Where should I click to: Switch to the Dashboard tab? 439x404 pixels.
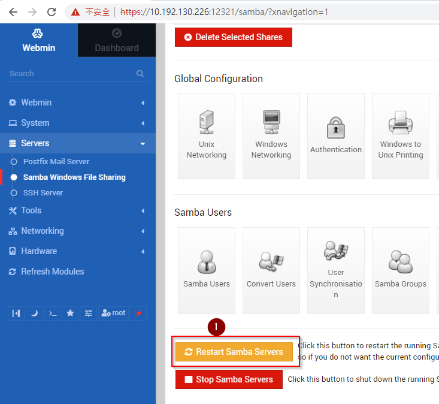[117, 40]
